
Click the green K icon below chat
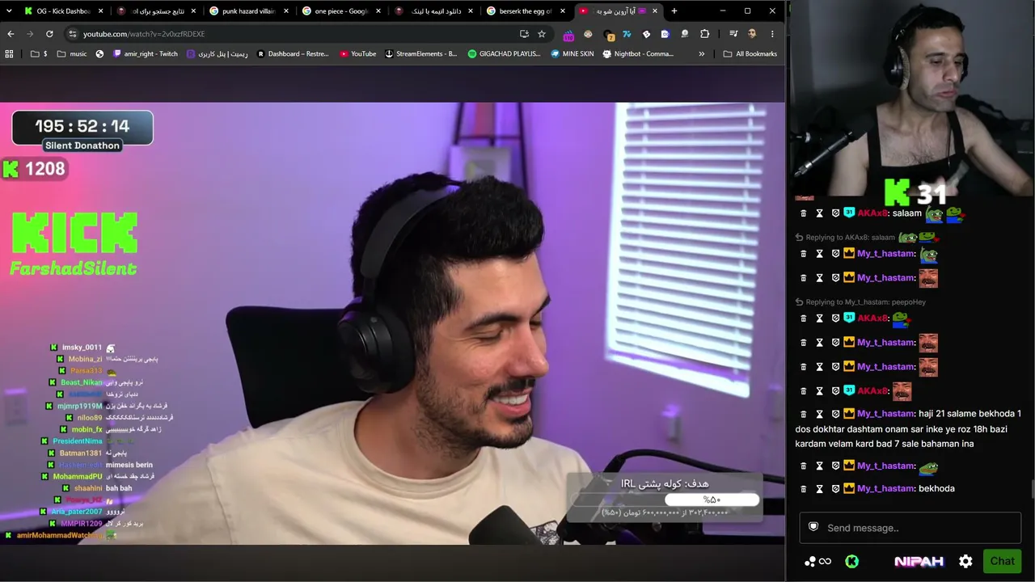[851, 562]
